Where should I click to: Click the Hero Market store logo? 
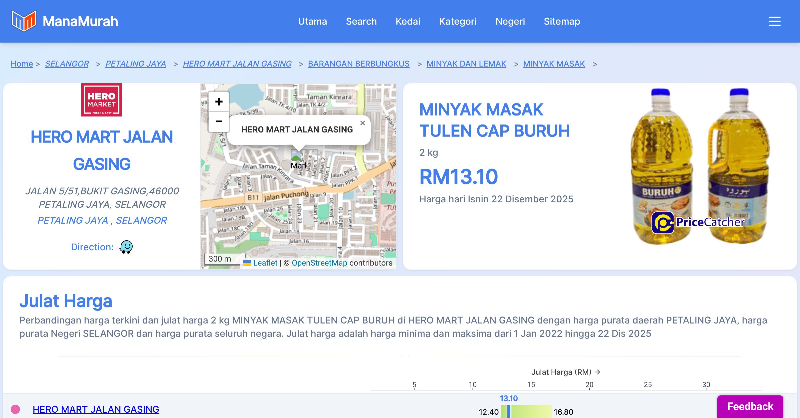(x=102, y=100)
